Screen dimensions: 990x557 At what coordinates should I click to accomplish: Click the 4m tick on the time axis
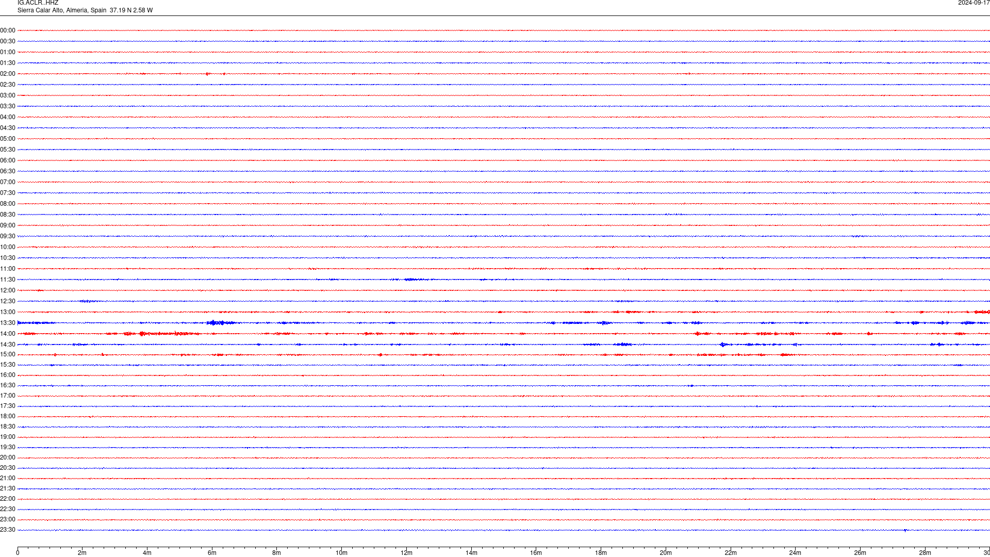click(147, 553)
